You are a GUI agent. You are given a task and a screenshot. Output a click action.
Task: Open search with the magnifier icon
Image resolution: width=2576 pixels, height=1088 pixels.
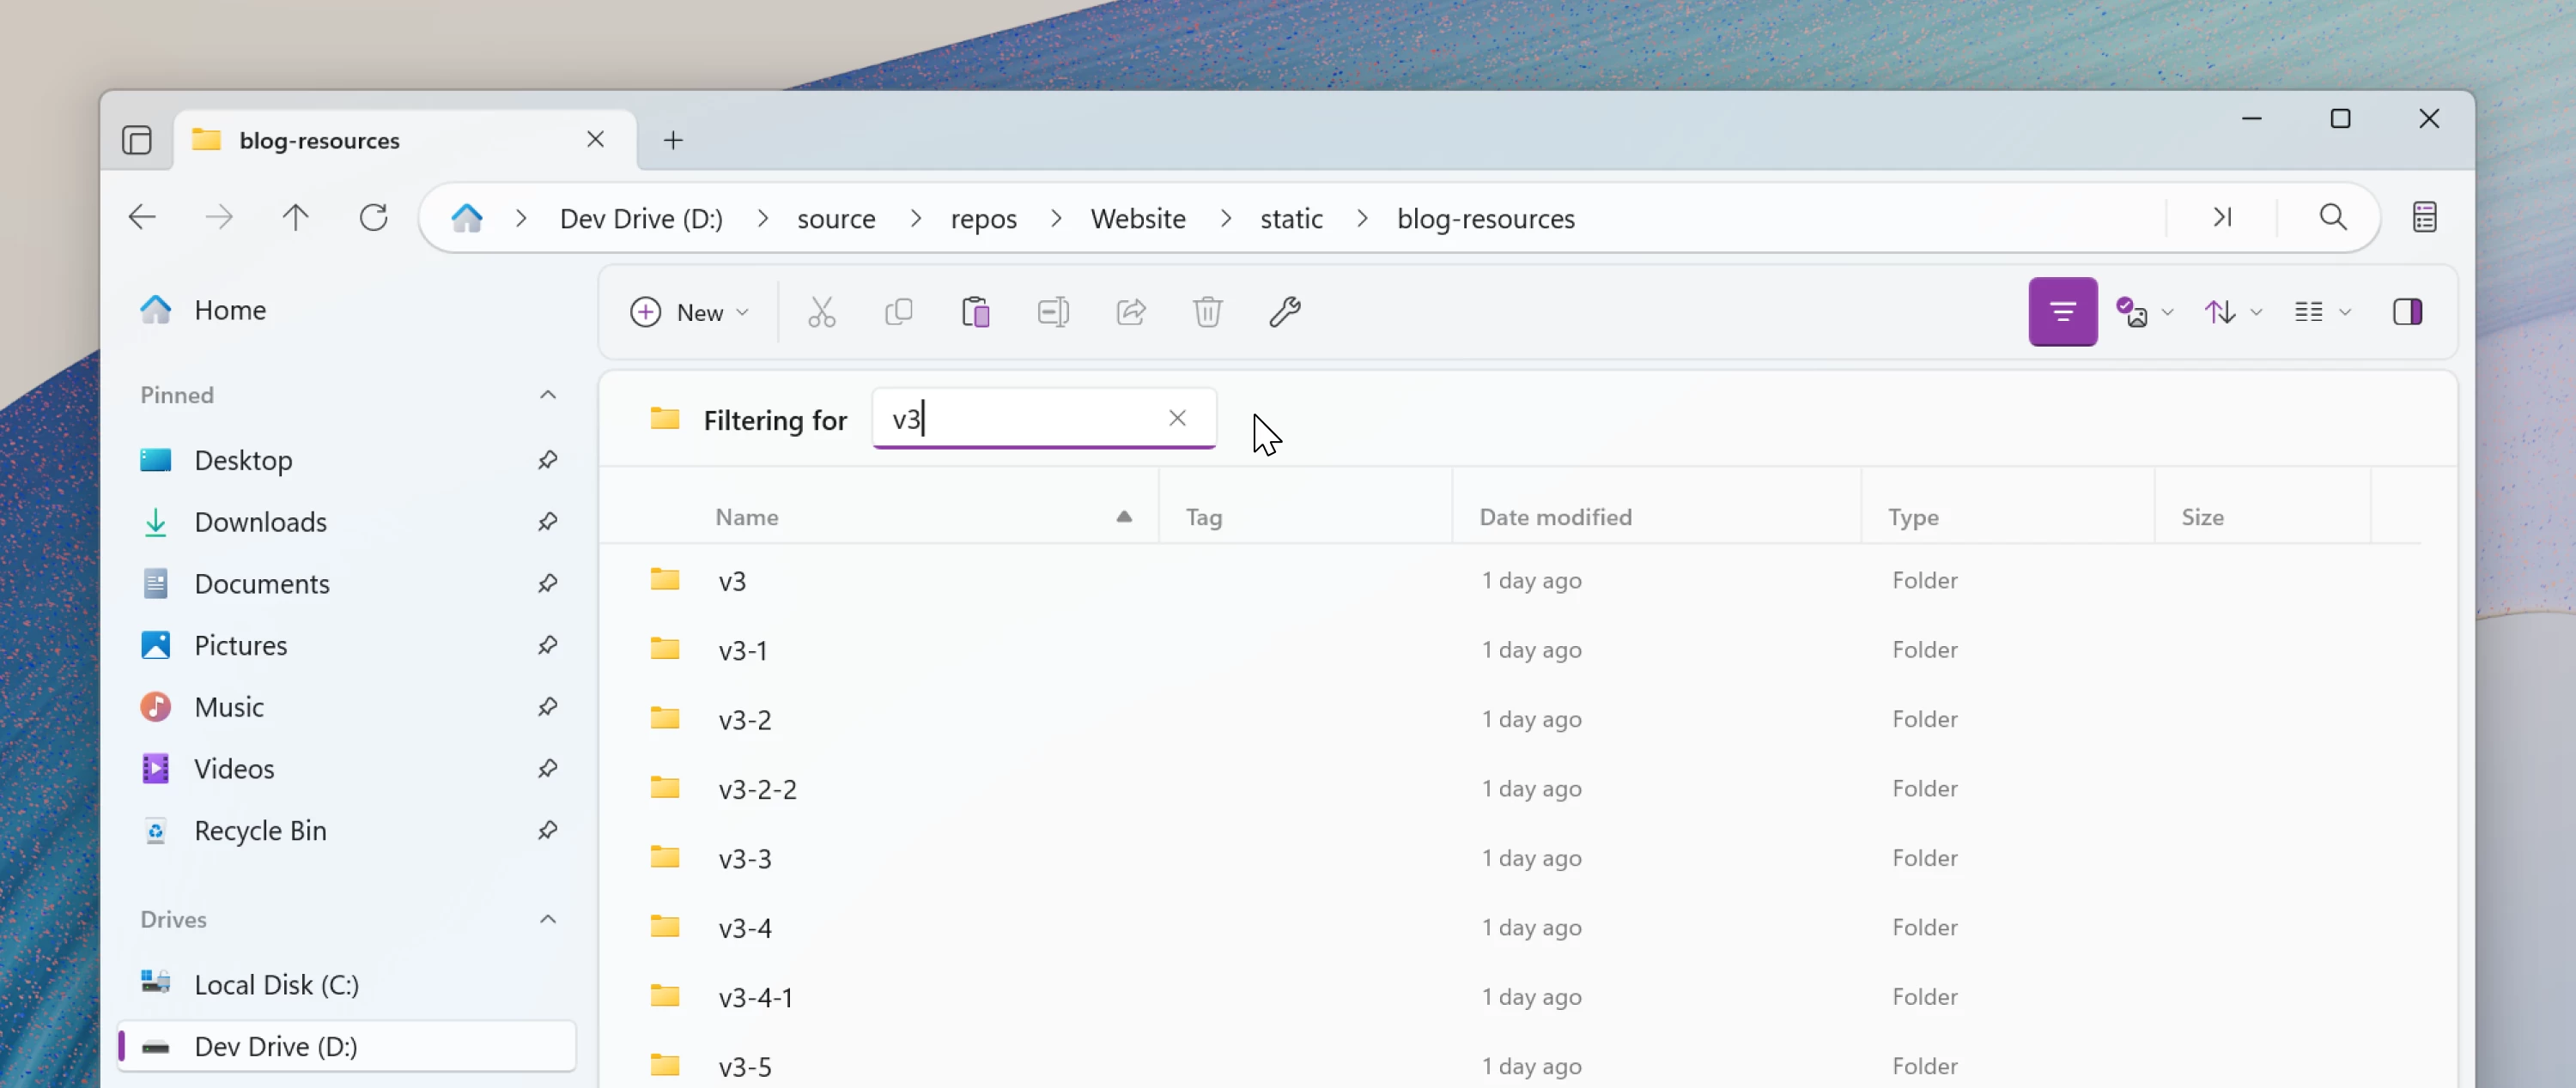pos(2333,217)
